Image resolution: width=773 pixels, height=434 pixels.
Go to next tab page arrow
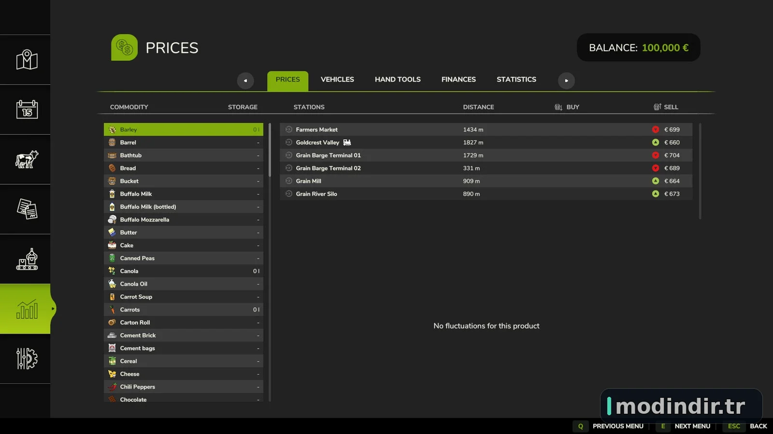[x=566, y=81]
